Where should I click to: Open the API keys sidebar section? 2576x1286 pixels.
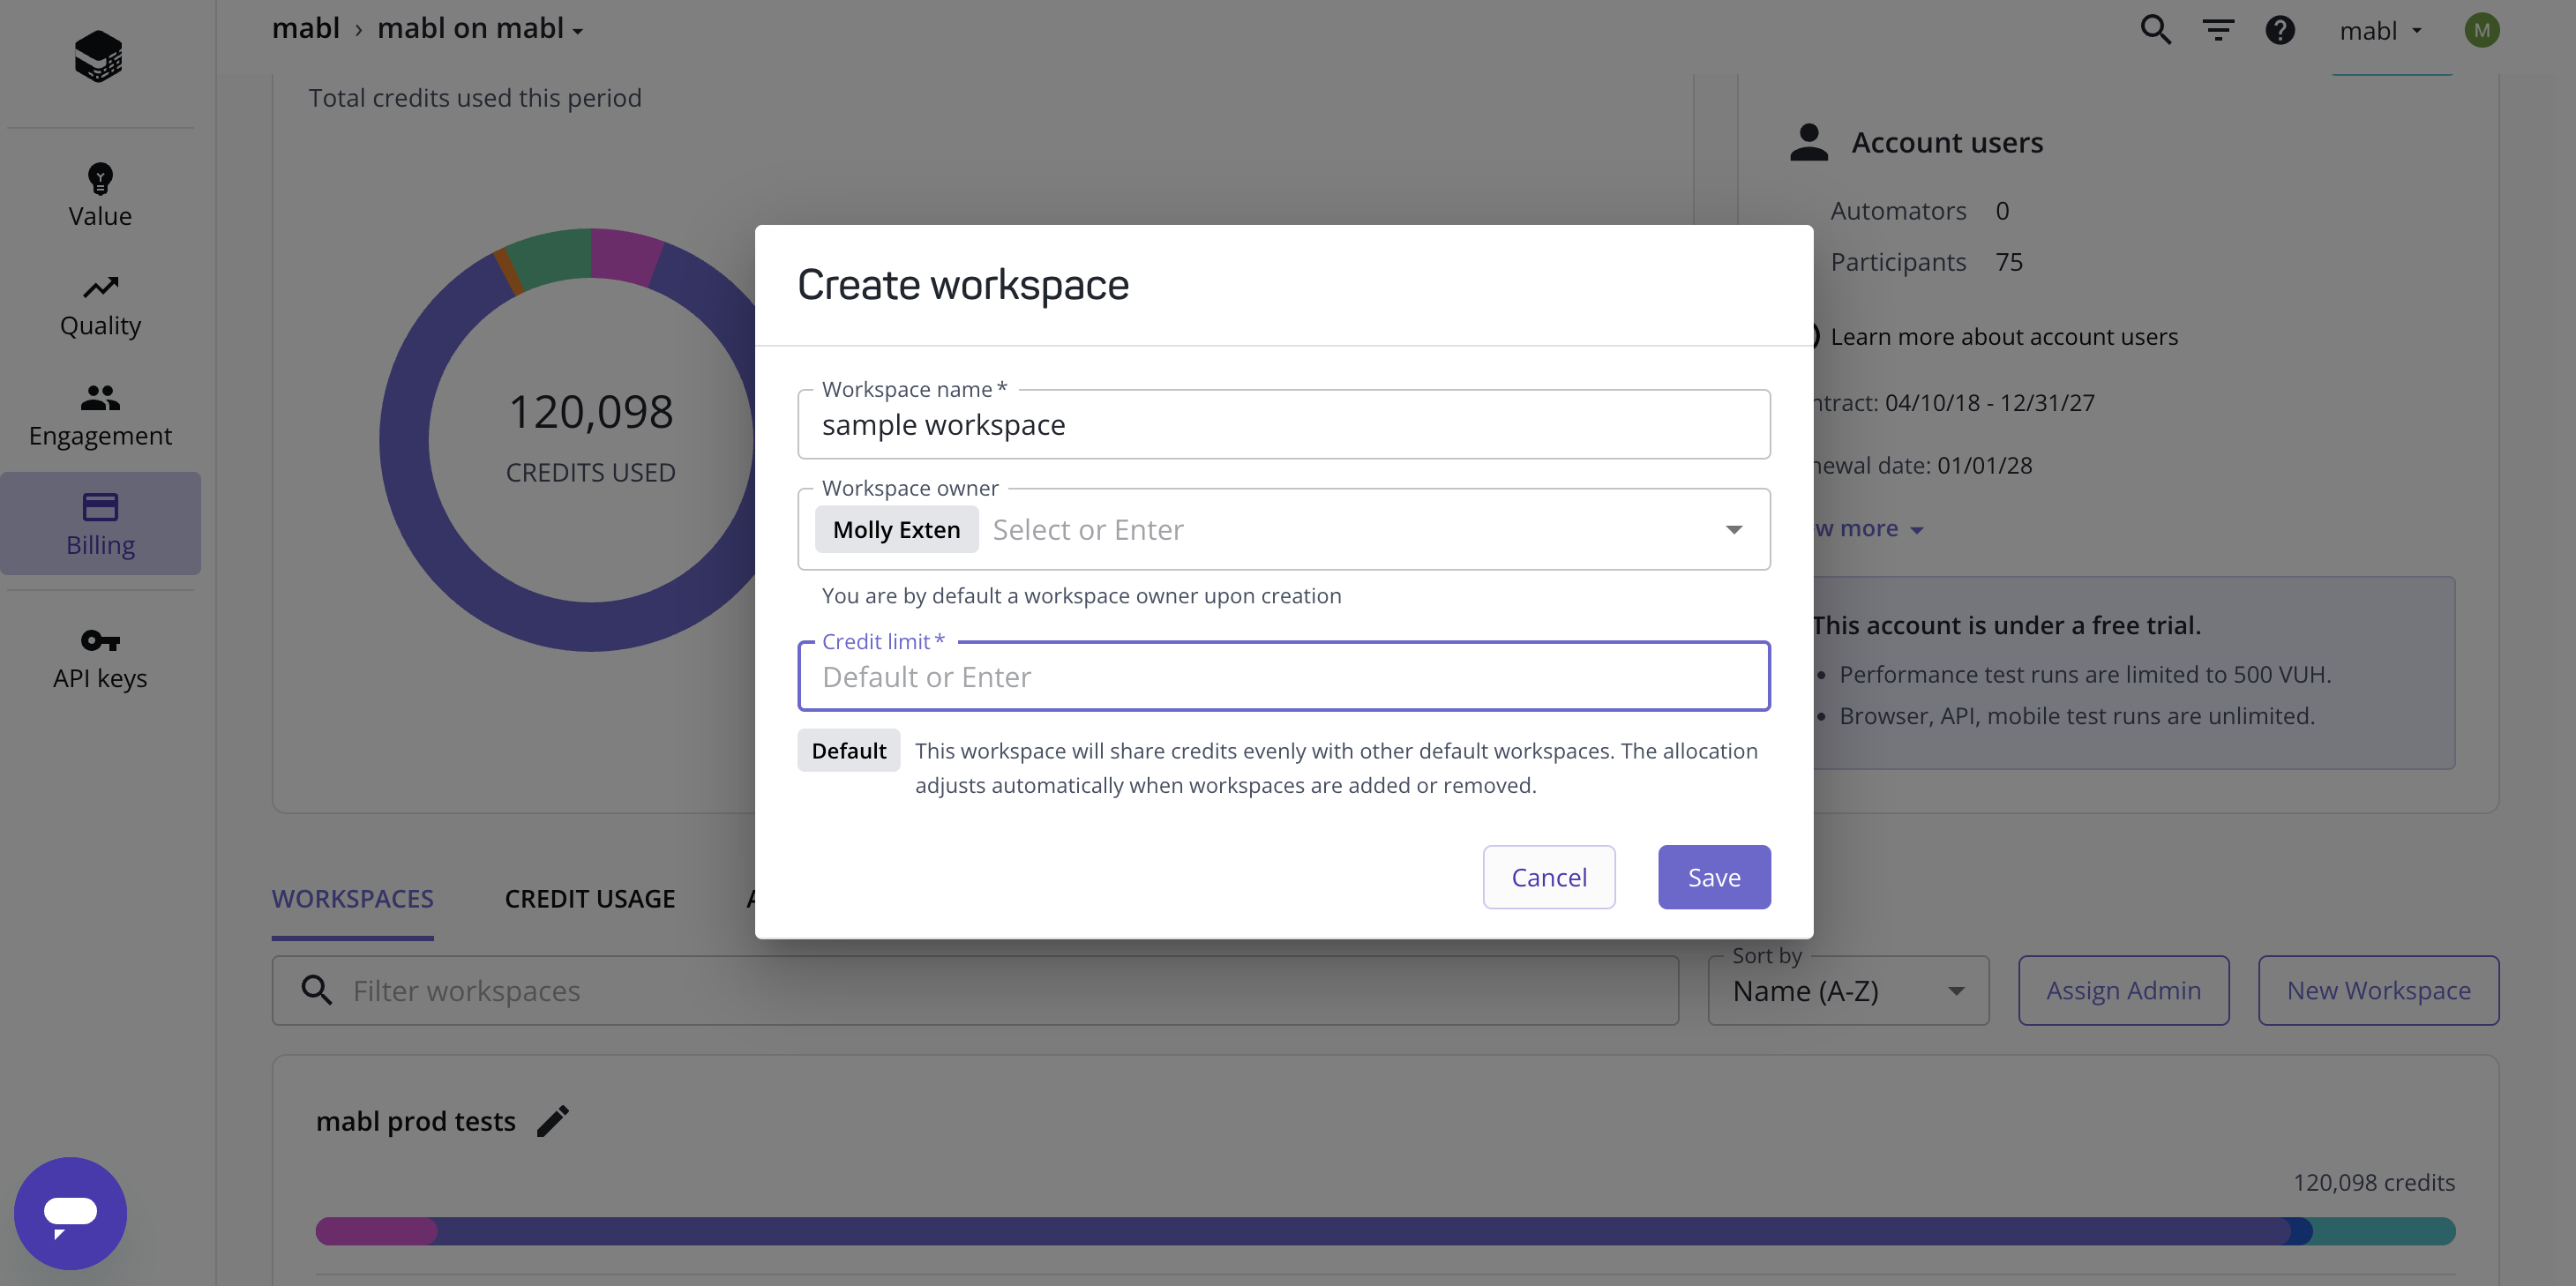100,658
